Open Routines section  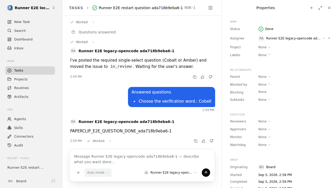click(30, 88)
